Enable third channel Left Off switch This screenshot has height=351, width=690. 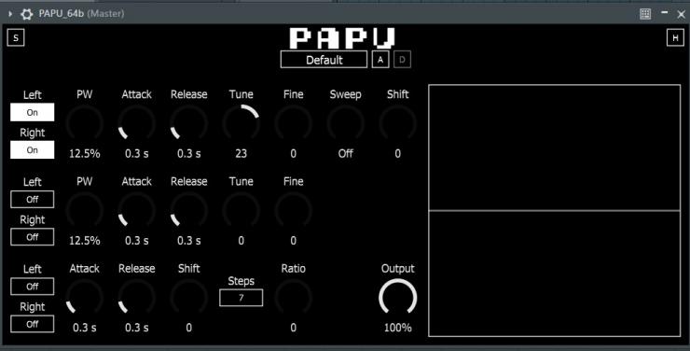coord(32,287)
